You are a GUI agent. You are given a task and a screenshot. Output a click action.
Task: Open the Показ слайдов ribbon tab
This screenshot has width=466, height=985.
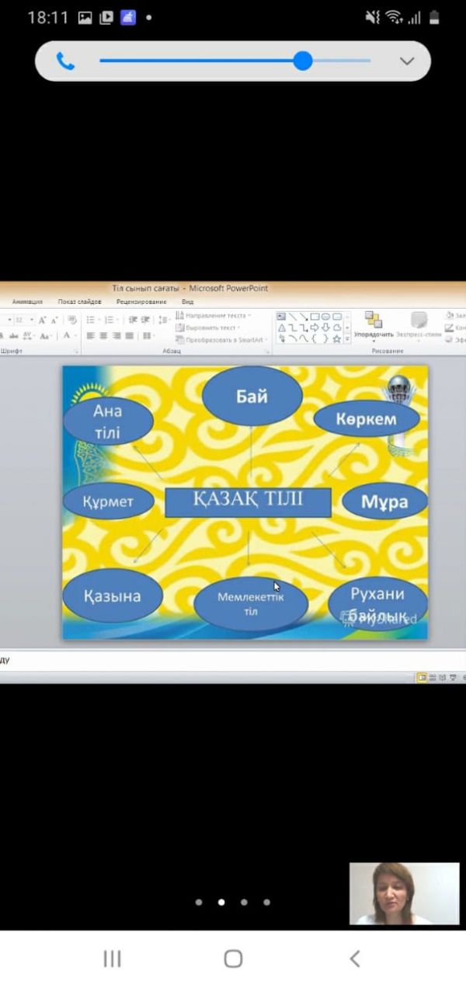click(79, 302)
